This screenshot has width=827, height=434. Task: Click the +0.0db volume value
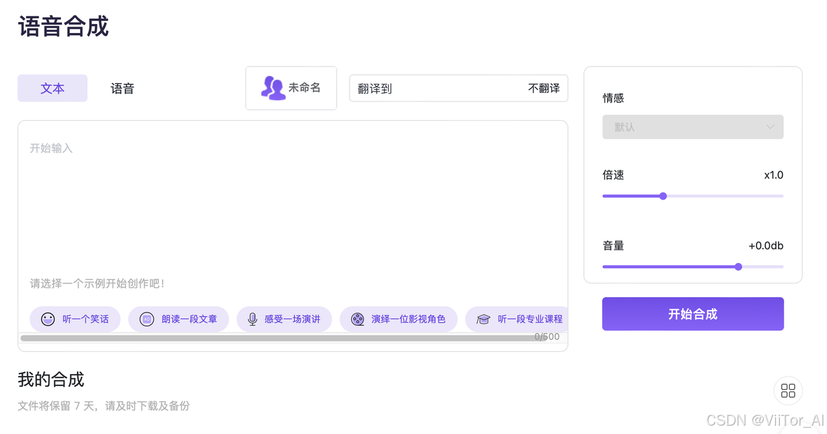click(x=766, y=245)
